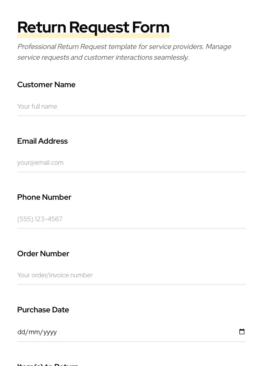Click the empty middle of the Purchase Date field
Screen dimensions: 263x366
pyautogui.click(x=143, y=332)
